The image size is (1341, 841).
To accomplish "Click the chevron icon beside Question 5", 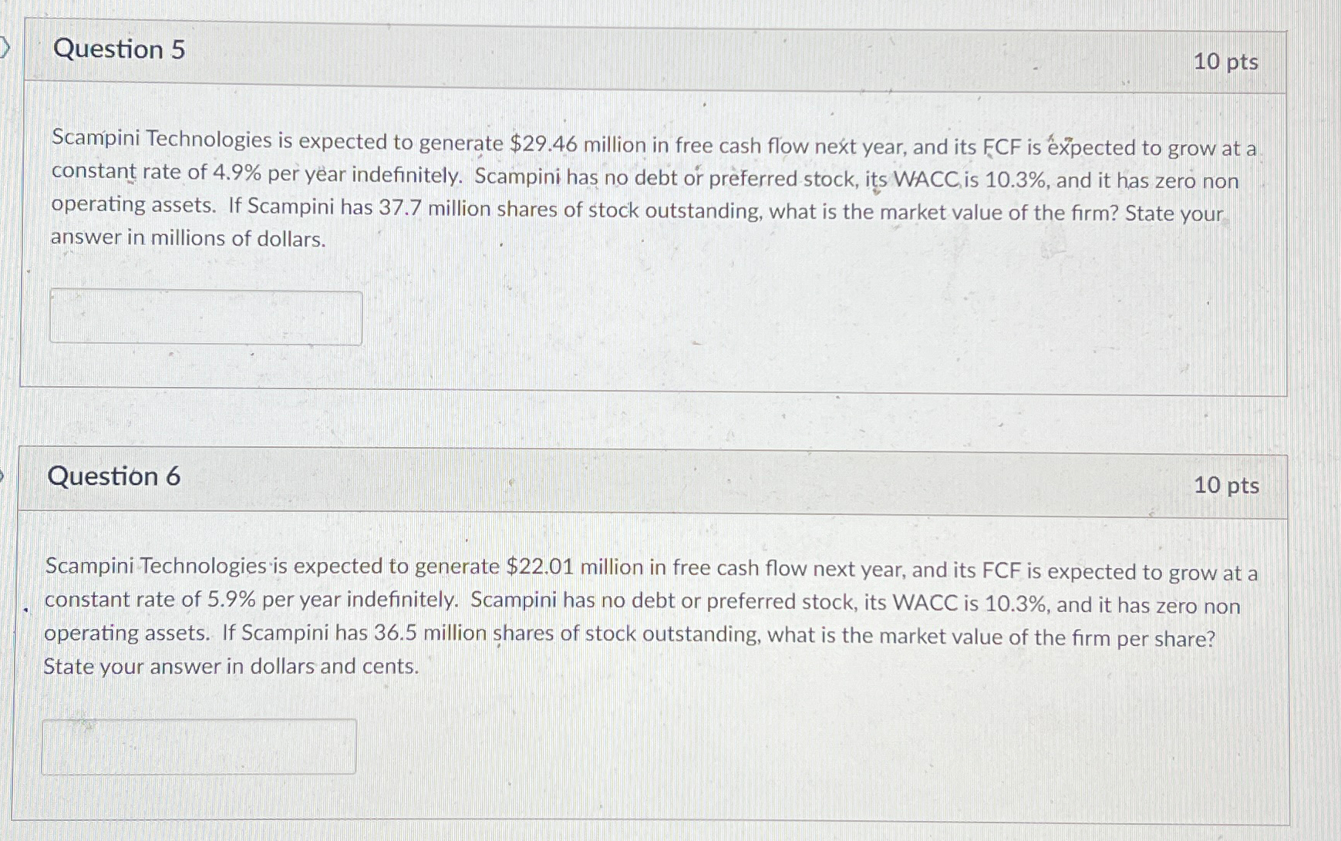I will (5, 46).
